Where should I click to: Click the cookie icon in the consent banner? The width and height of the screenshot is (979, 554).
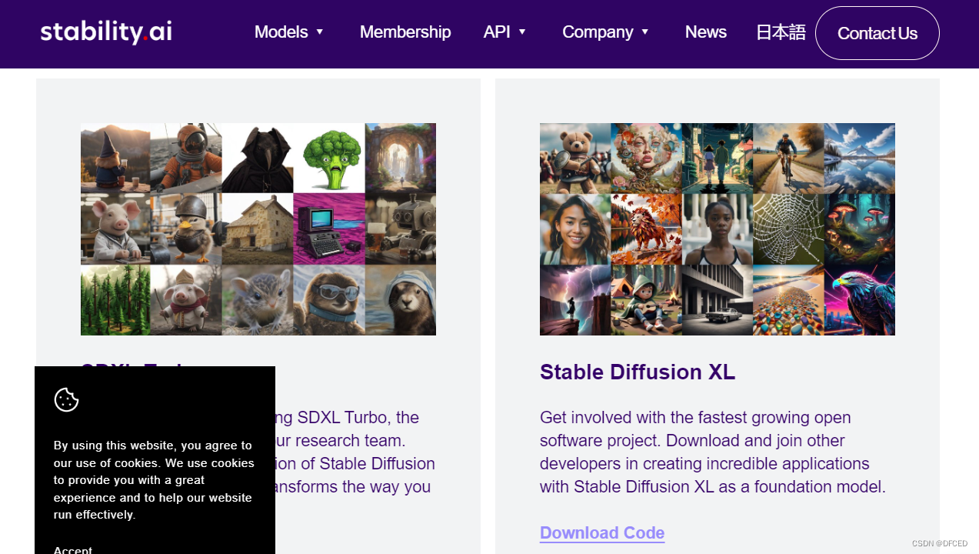[67, 399]
